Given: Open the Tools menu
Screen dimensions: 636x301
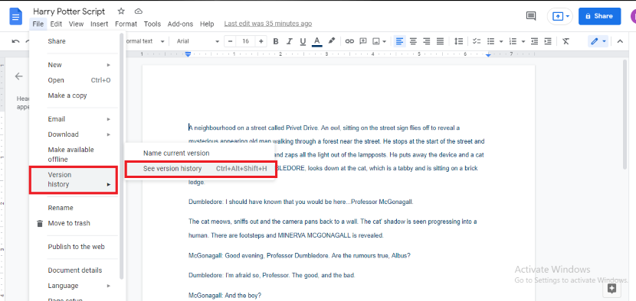Looking at the screenshot, I should click(152, 24).
